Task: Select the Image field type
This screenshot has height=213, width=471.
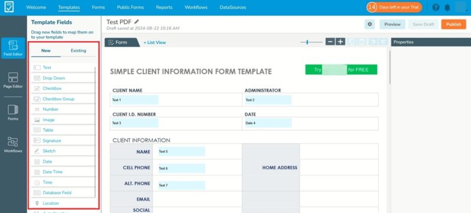Action: click(63, 119)
